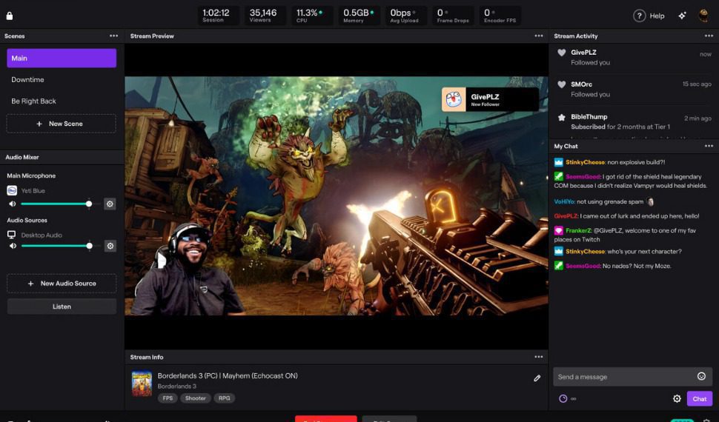Edit stream info with the pencil icon
The height and width of the screenshot is (422, 719).
537,378
